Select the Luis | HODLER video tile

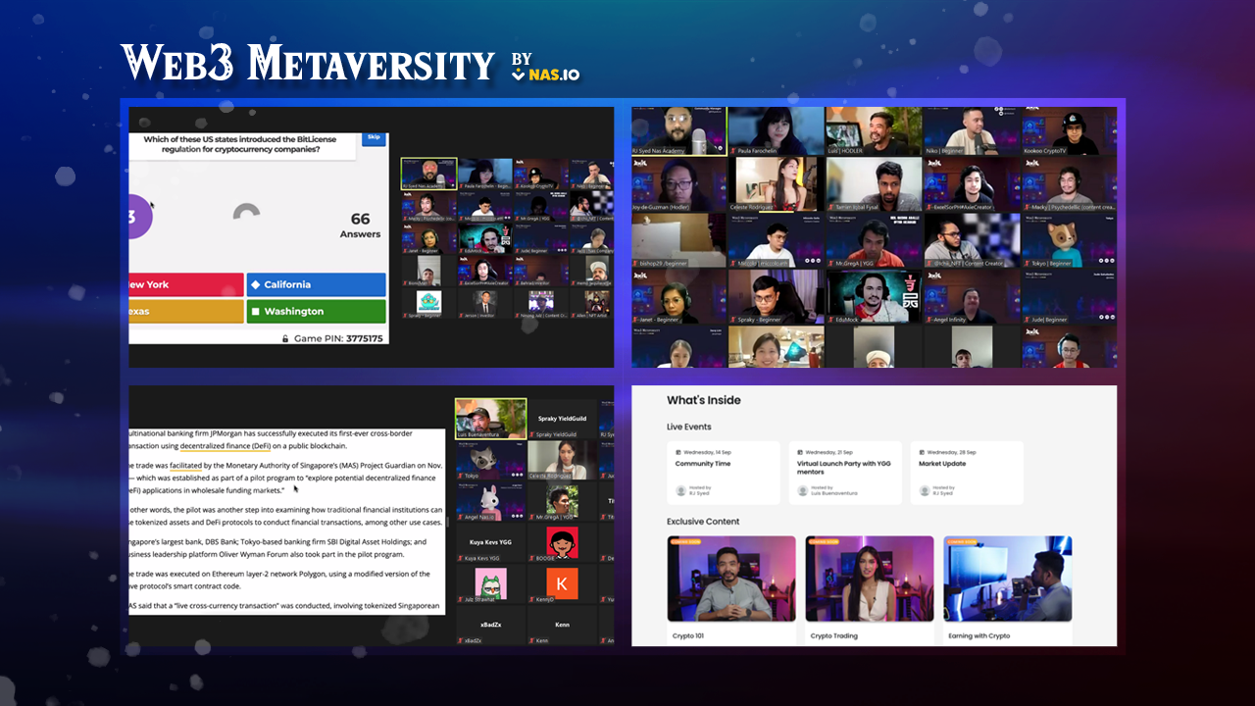(874, 131)
